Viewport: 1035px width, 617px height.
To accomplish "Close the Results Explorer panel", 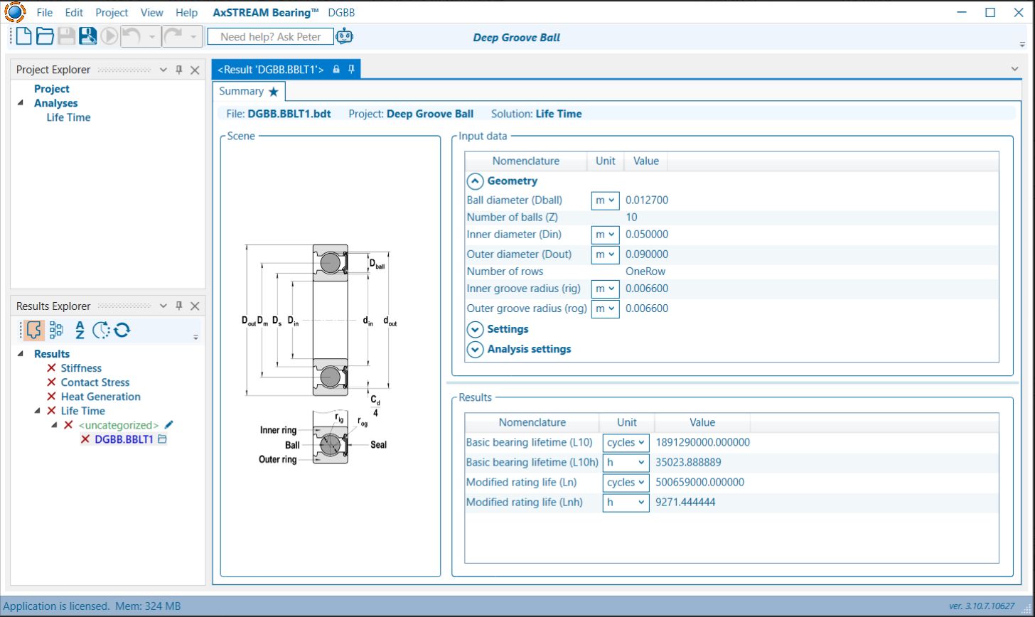I will [x=195, y=306].
